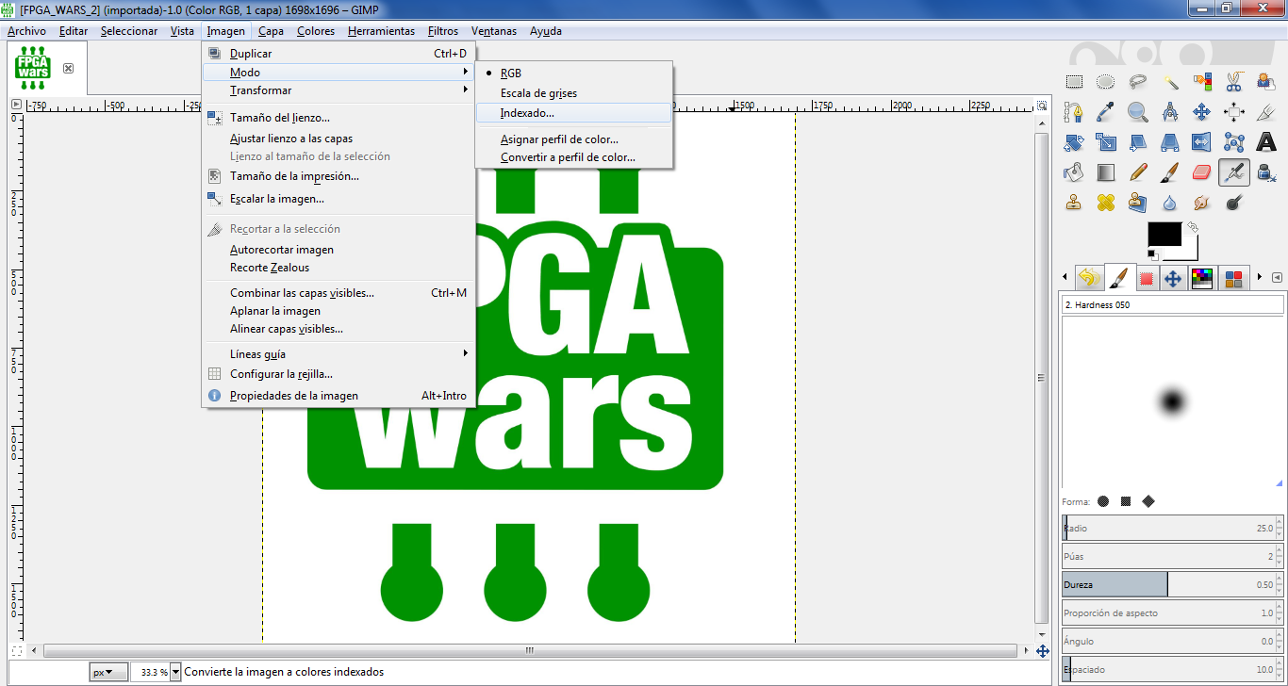Open Tamaño del lienzo... entry
Image resolution: width=1288 pixels, height=686 pixels.
(339, 118)
